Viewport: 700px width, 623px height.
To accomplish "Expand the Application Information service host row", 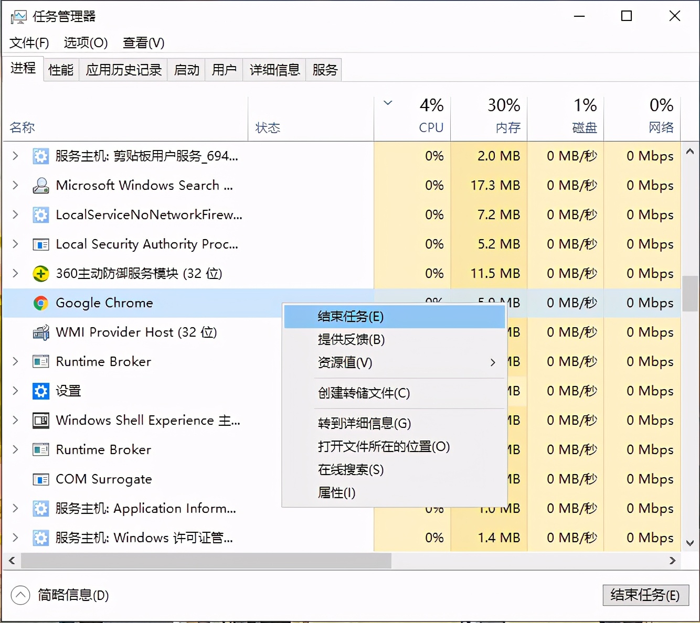I will 15,508.
